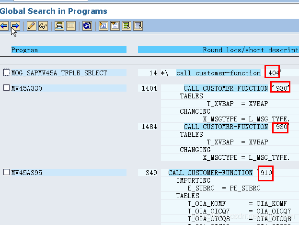Image resolution: width=299 pixels, height=225 pixels.
Task: Click the TABLES line below line 1404
Action: click(x=191, y=96)
